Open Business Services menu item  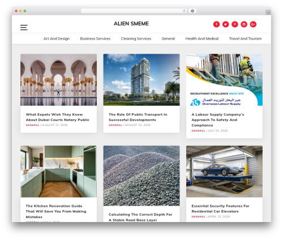point(95,38)
